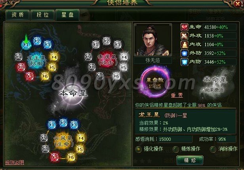Switch to the 资质 tab

coord(17,15)
